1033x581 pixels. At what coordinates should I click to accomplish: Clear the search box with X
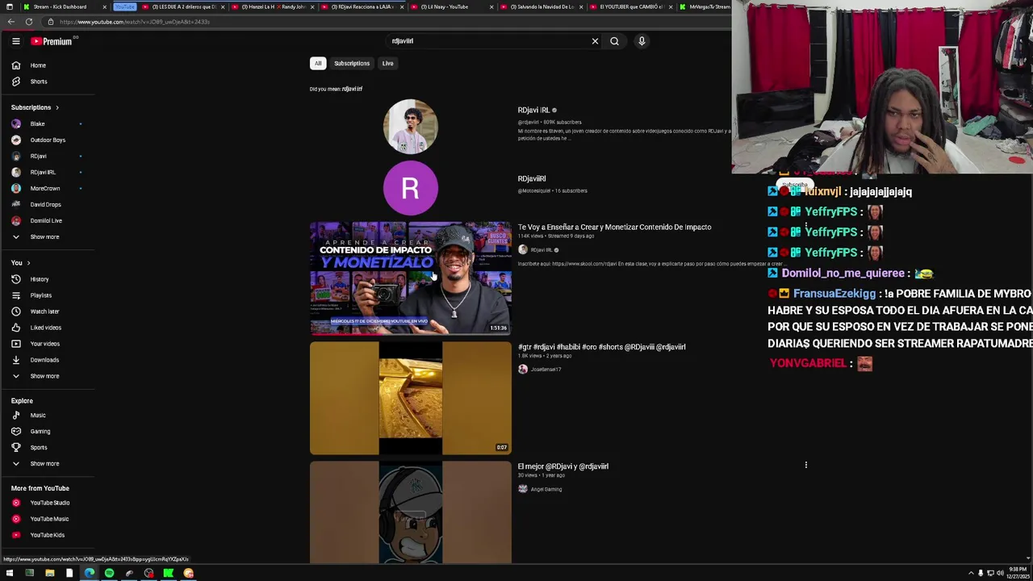click(595, 41)
